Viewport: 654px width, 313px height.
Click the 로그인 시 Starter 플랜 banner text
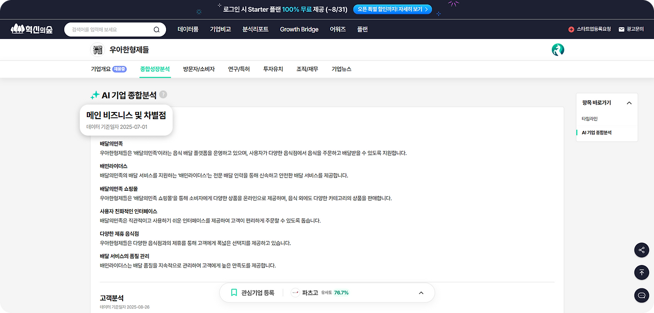pos(285,9)
